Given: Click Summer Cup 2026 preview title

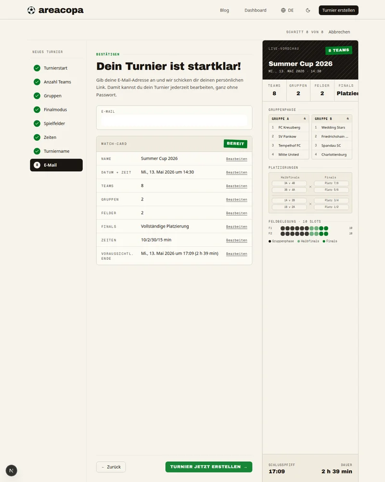Looking at the screenshot, I should point(300,64).
